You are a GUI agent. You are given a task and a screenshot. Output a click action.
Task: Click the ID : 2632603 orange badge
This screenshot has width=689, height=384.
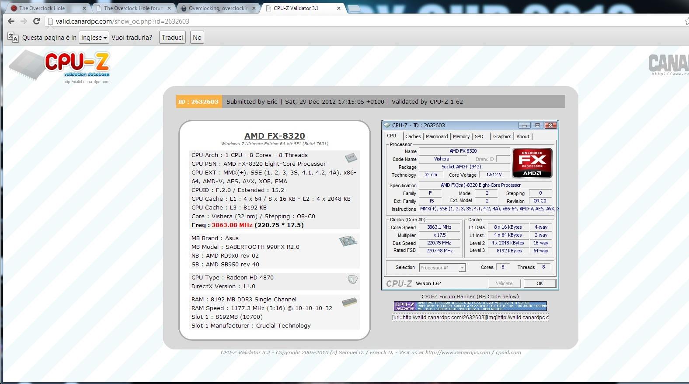coord(198,101)
